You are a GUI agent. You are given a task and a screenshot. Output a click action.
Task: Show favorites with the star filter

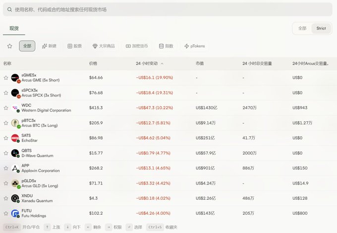pos(9,46)
